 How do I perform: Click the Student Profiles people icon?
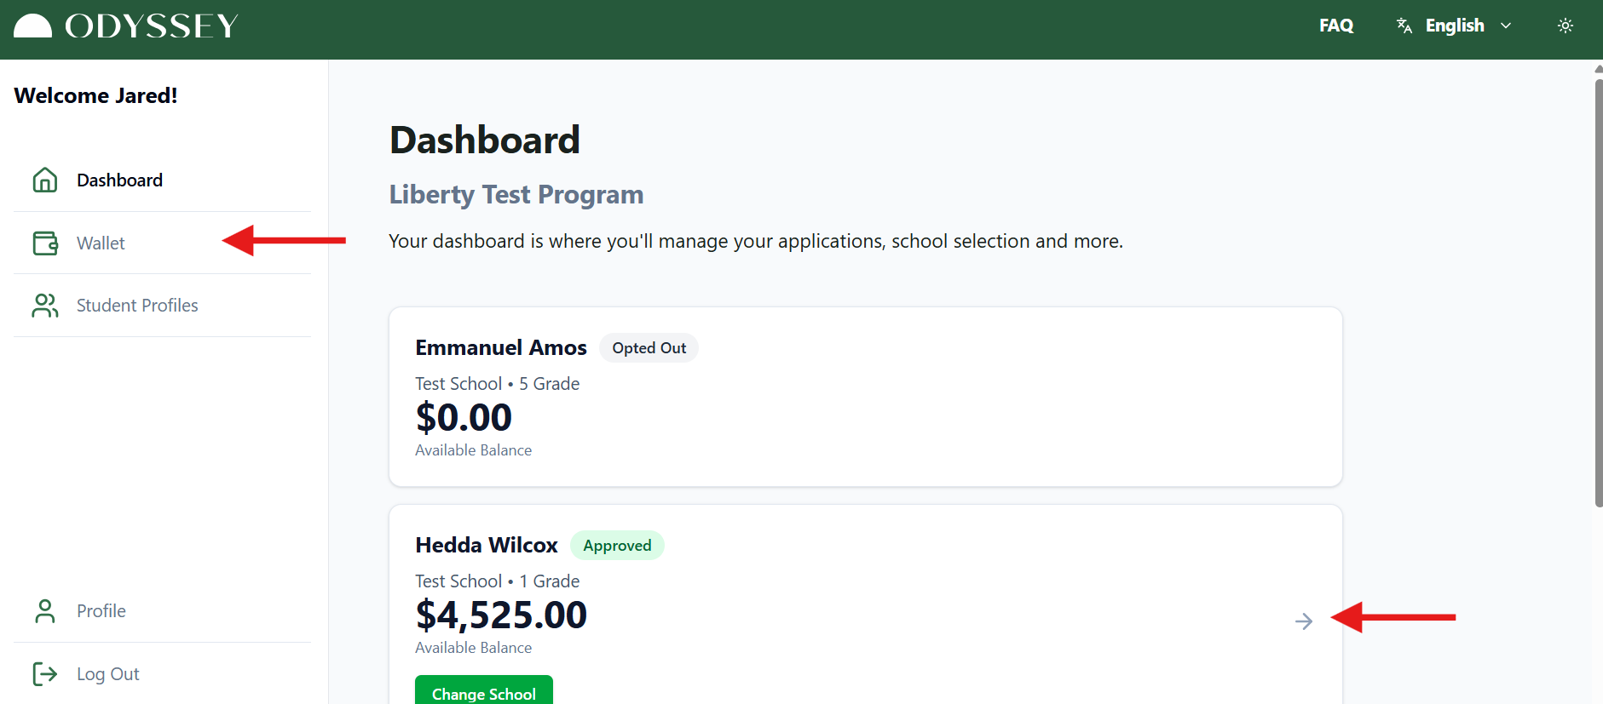(x=45, y=306)
